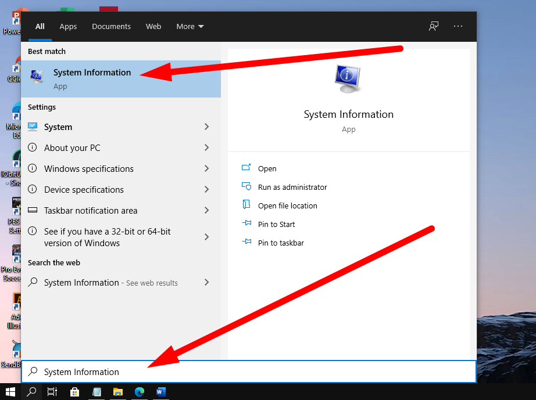This screenshot has width=536, height=400.
Task: Expand the Windows specifications result arrow
Action: [206, 168]
